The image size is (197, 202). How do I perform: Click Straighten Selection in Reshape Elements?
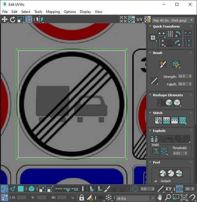161,103
